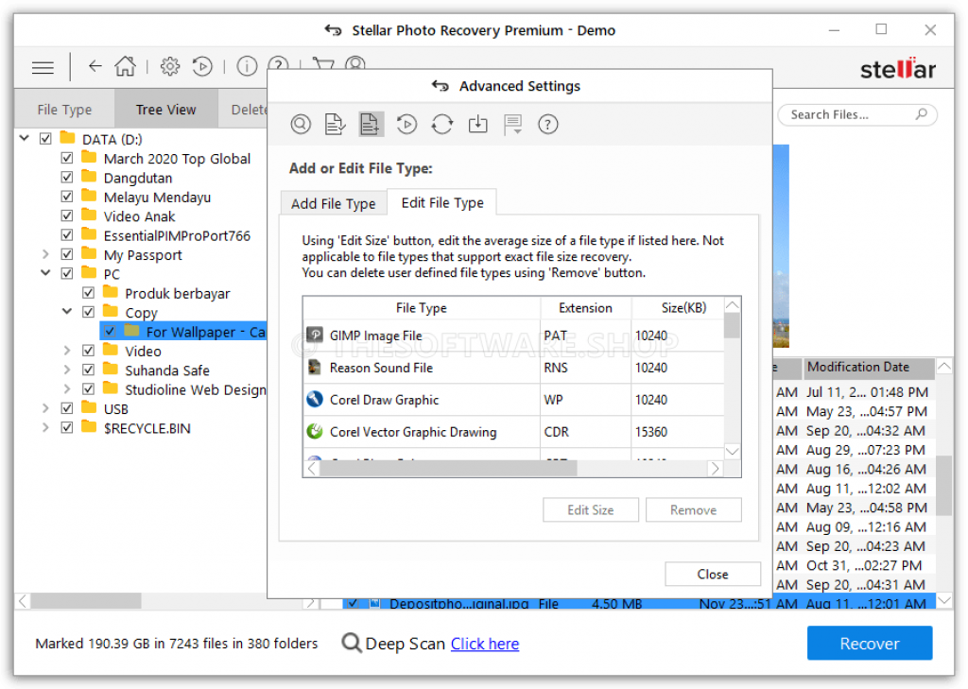The width and height of the screenshot is (968, 689).
Task: Toggle the Melayu Mendayu checkbox
Action: (x=67, y=197)
